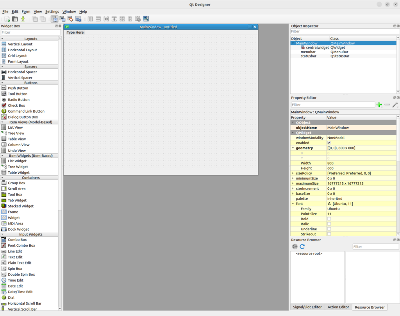Click the New Form toolbar icon
400x316 pixels.
(x=7, y=19)
